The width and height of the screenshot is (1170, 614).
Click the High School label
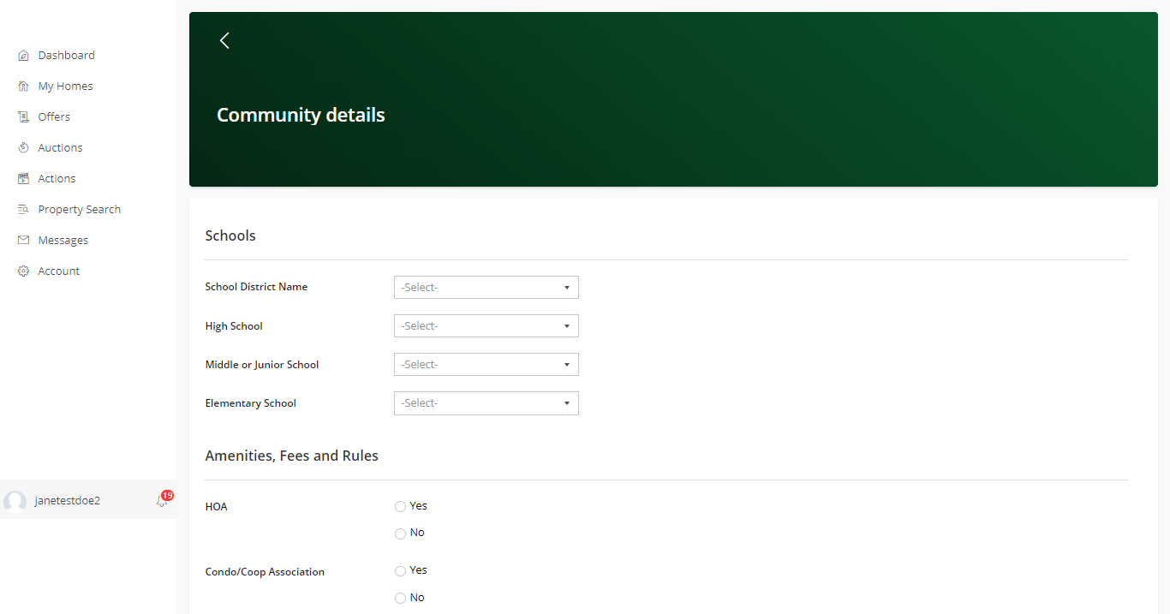coord(234,326)
